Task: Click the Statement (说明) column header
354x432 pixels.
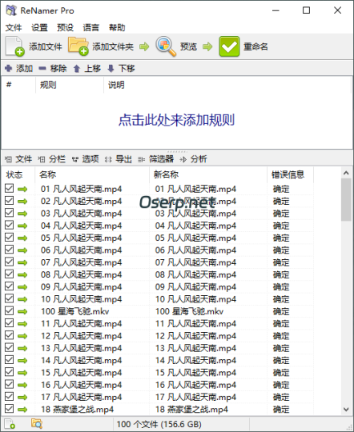Action: click(227, 85)
